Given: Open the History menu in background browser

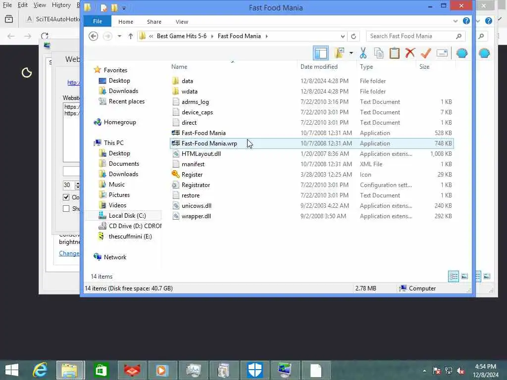Looking at the screenshot, I should [61, 5].
